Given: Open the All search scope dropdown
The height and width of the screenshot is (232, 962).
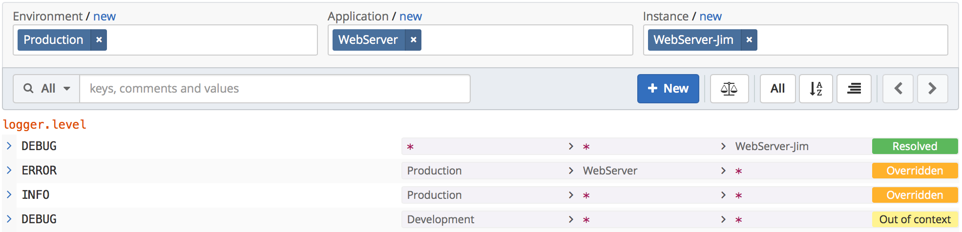Looking at the screenshot, I should coord(47,89).
